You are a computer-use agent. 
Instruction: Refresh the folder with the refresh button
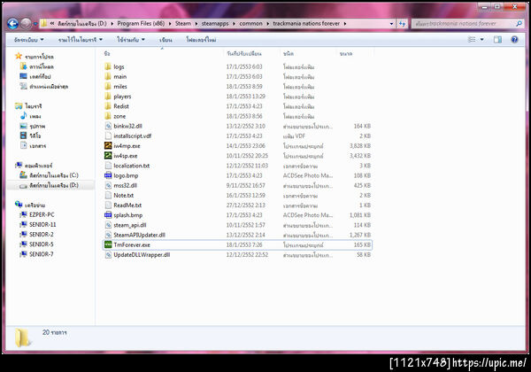[x=402, y=24]
